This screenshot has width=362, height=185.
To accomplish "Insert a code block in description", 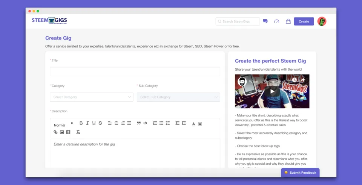I will (x=145, y=123).
